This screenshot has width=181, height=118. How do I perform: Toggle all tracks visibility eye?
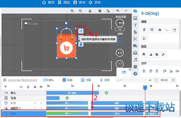coord(41,87)
